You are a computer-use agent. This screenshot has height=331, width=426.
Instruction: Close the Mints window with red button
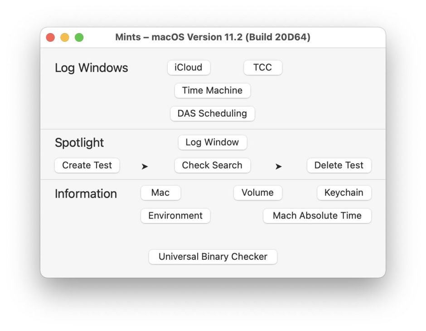(x=51, y=38)
